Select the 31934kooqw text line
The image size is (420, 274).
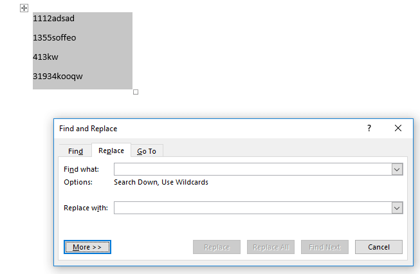tap(58, 76)
